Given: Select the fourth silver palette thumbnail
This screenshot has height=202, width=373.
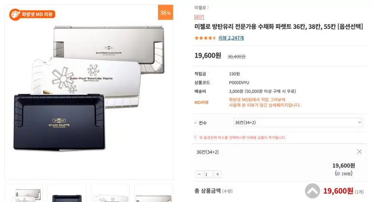Looking at the screenshot, I should click(x=154, y=193).
